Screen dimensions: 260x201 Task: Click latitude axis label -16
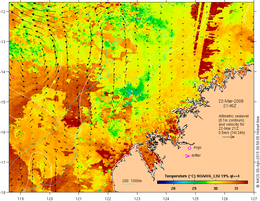click(x=3, y=132)
